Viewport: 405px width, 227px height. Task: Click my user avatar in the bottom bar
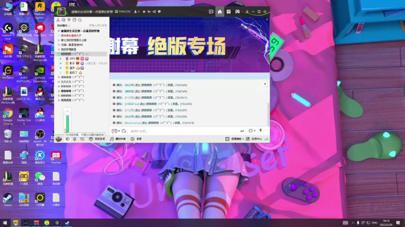59,139
